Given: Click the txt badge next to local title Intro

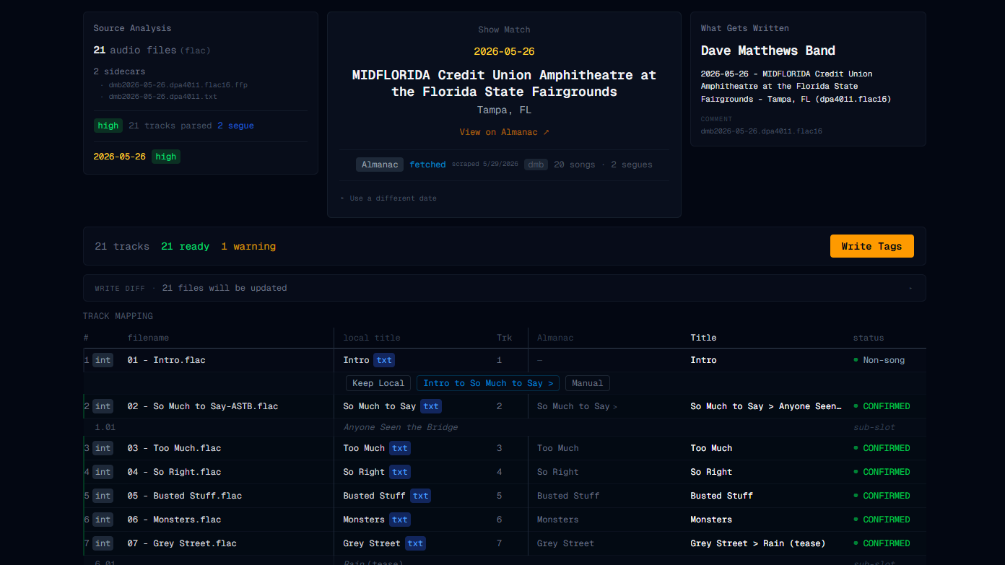Looking at the screenshot, I should [x=384, y=360].
